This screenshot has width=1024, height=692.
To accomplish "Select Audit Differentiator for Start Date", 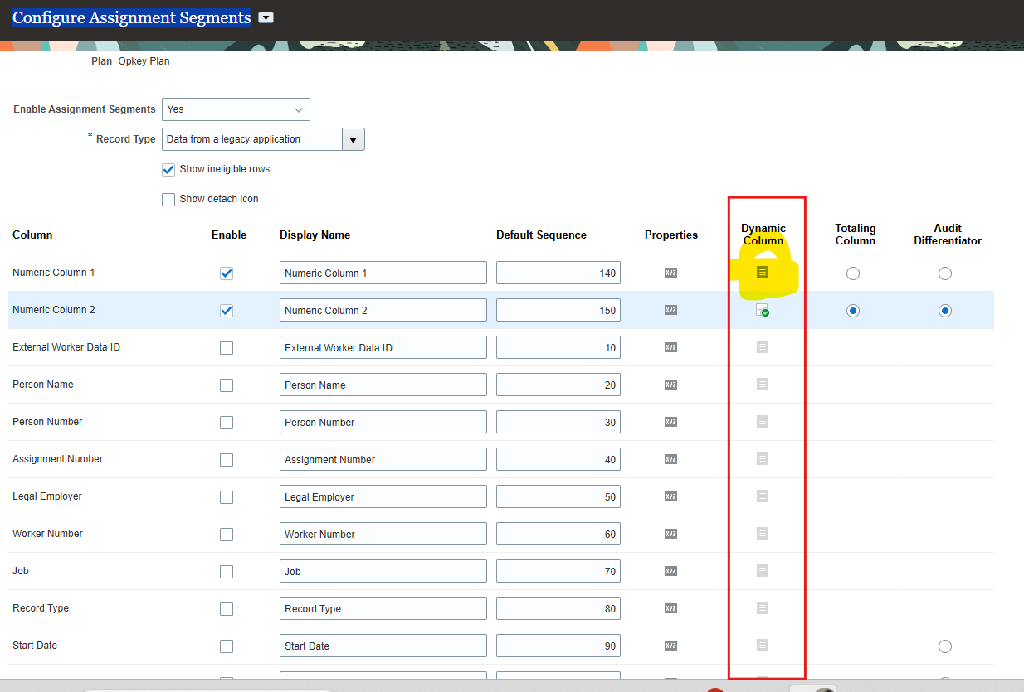I will (x=945, y=645).
